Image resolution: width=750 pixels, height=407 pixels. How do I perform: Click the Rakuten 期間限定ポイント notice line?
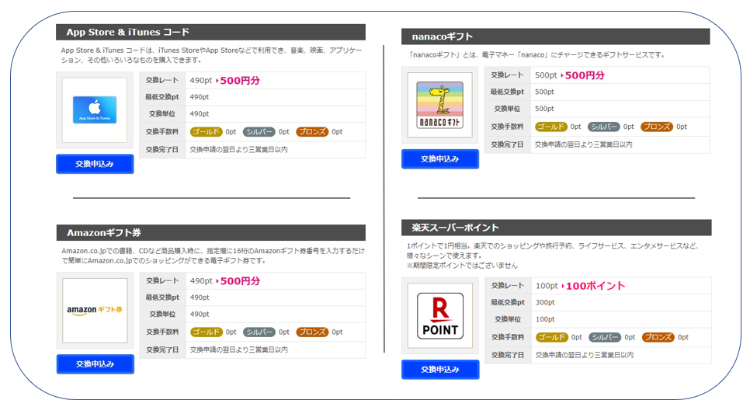(462, 266)
